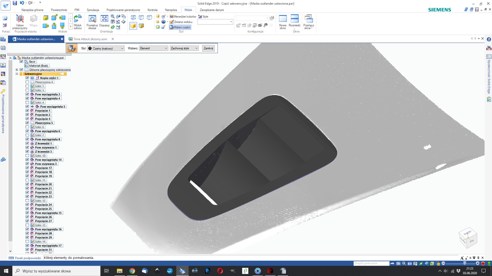Expand the Główne płaszczyzny odniesienia node
The width and height of the screenshot is (492, 276).
[x=17, y=70]
